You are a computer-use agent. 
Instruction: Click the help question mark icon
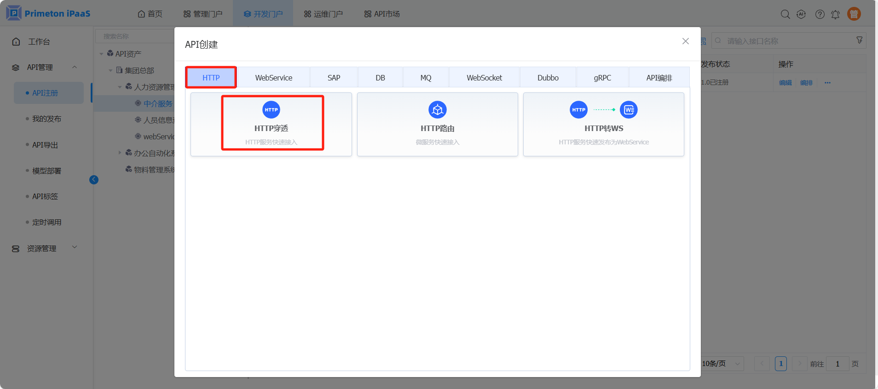820,14
